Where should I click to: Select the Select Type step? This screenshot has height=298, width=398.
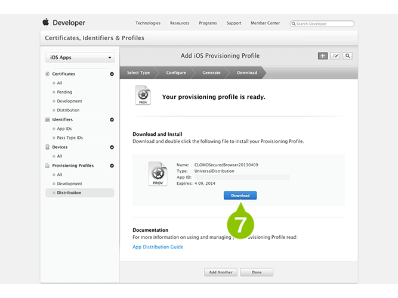(138, 73)
